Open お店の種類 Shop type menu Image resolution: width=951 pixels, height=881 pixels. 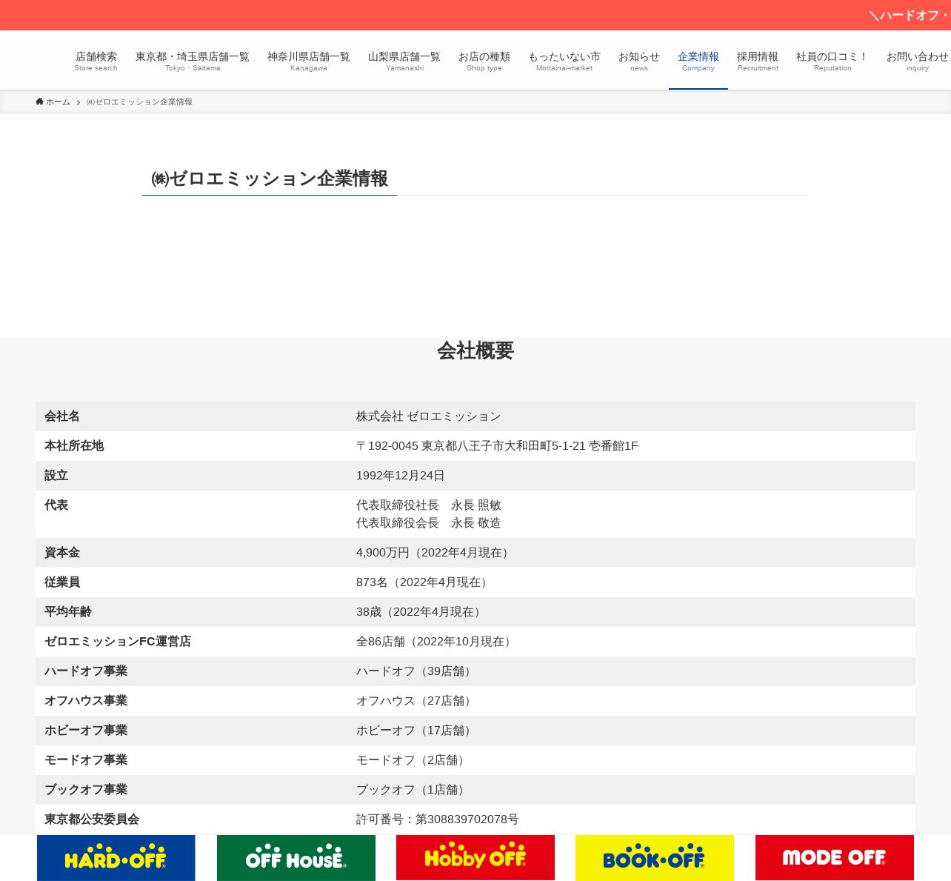484,61
